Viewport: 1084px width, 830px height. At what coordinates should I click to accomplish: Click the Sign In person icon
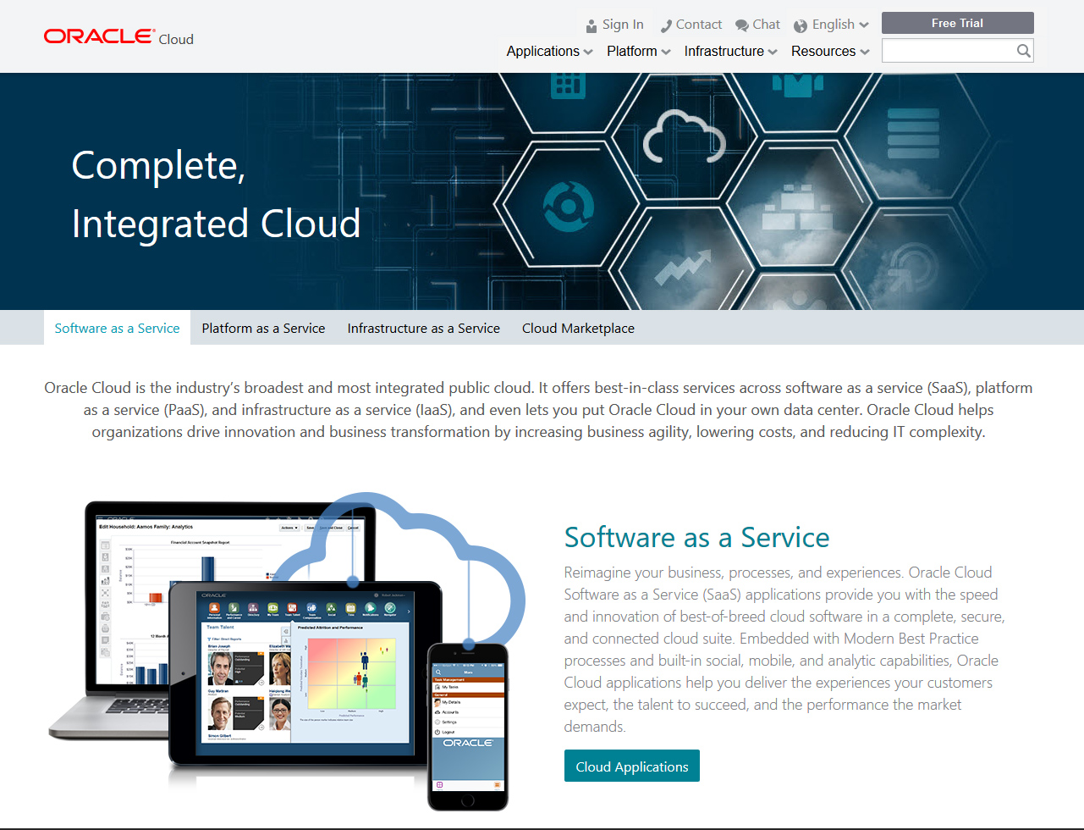592,25
